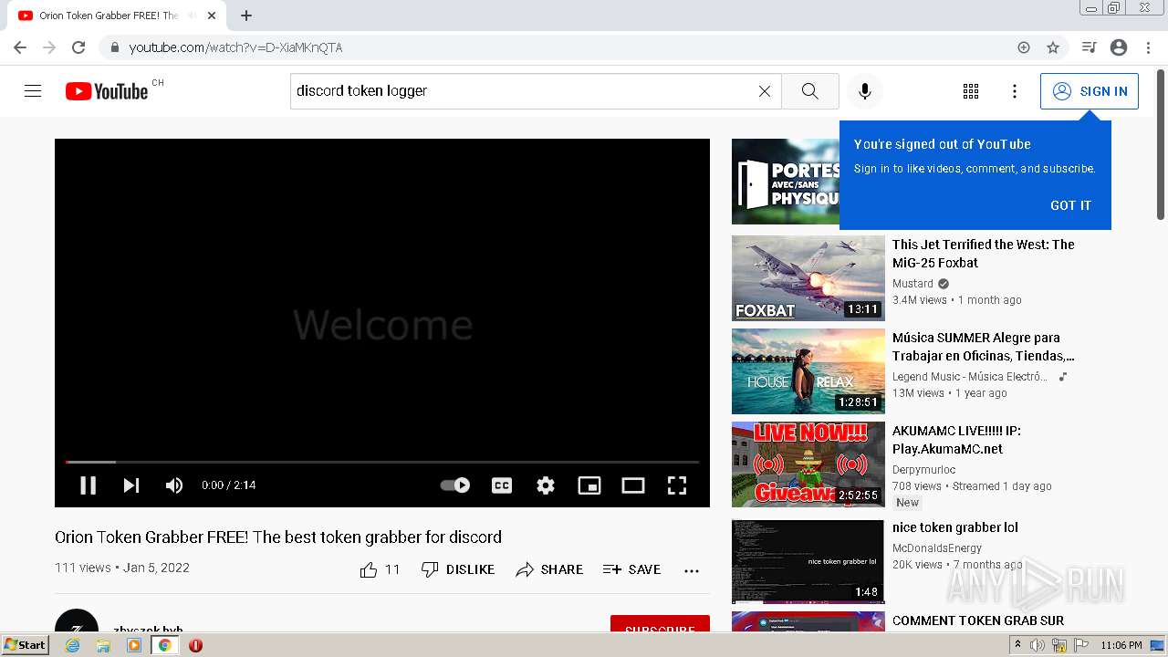Open 'AKUMAMC LIVE!!!!! IP: Play.AkumaMC.net' video title
Image resolution: width=1168 pixels, height=657 pixels.
[956, 440]
